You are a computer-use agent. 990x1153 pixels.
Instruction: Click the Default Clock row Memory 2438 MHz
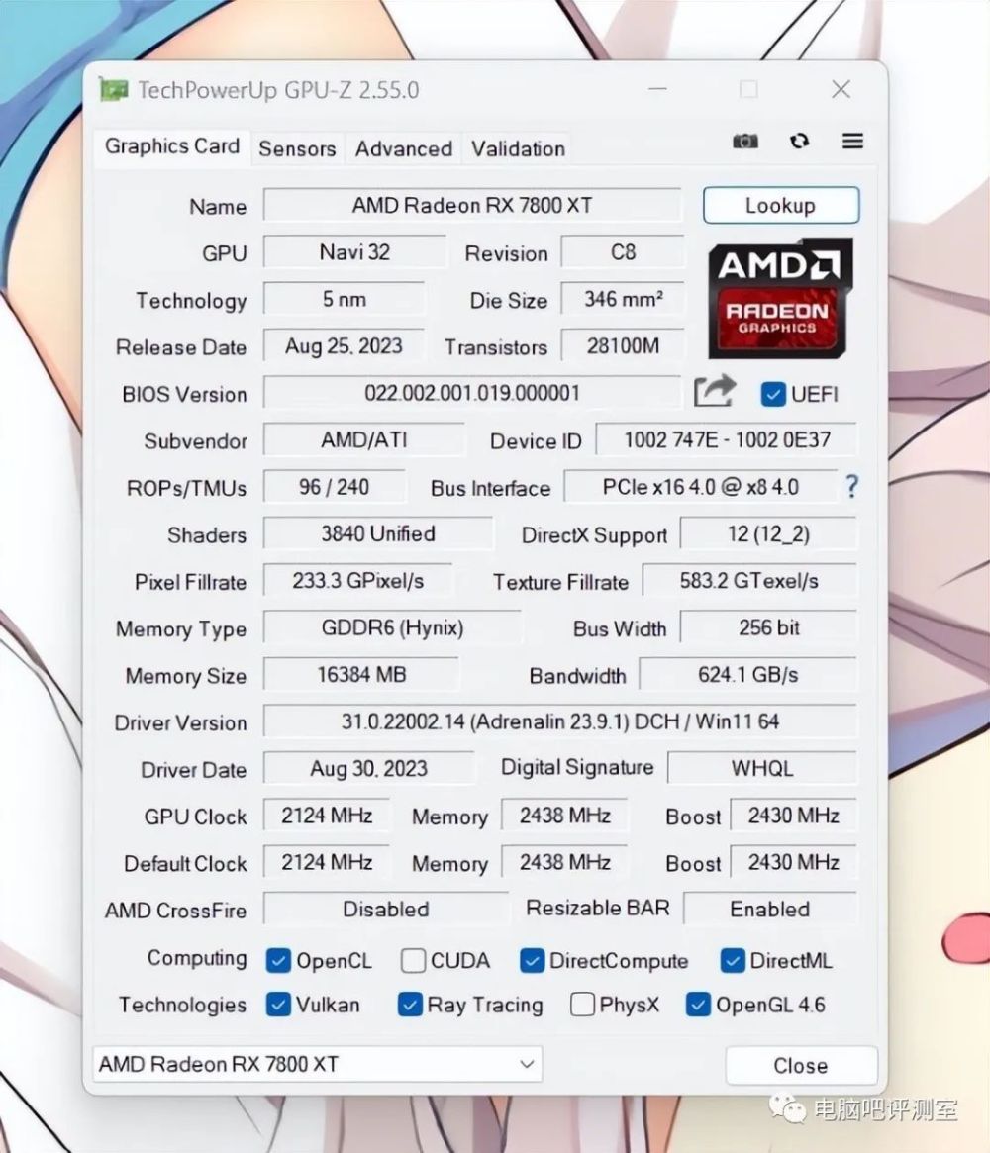(x=564, y=862)
